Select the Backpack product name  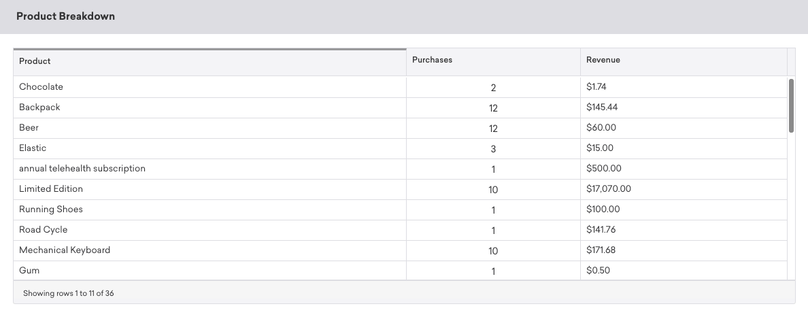(39, 107)
